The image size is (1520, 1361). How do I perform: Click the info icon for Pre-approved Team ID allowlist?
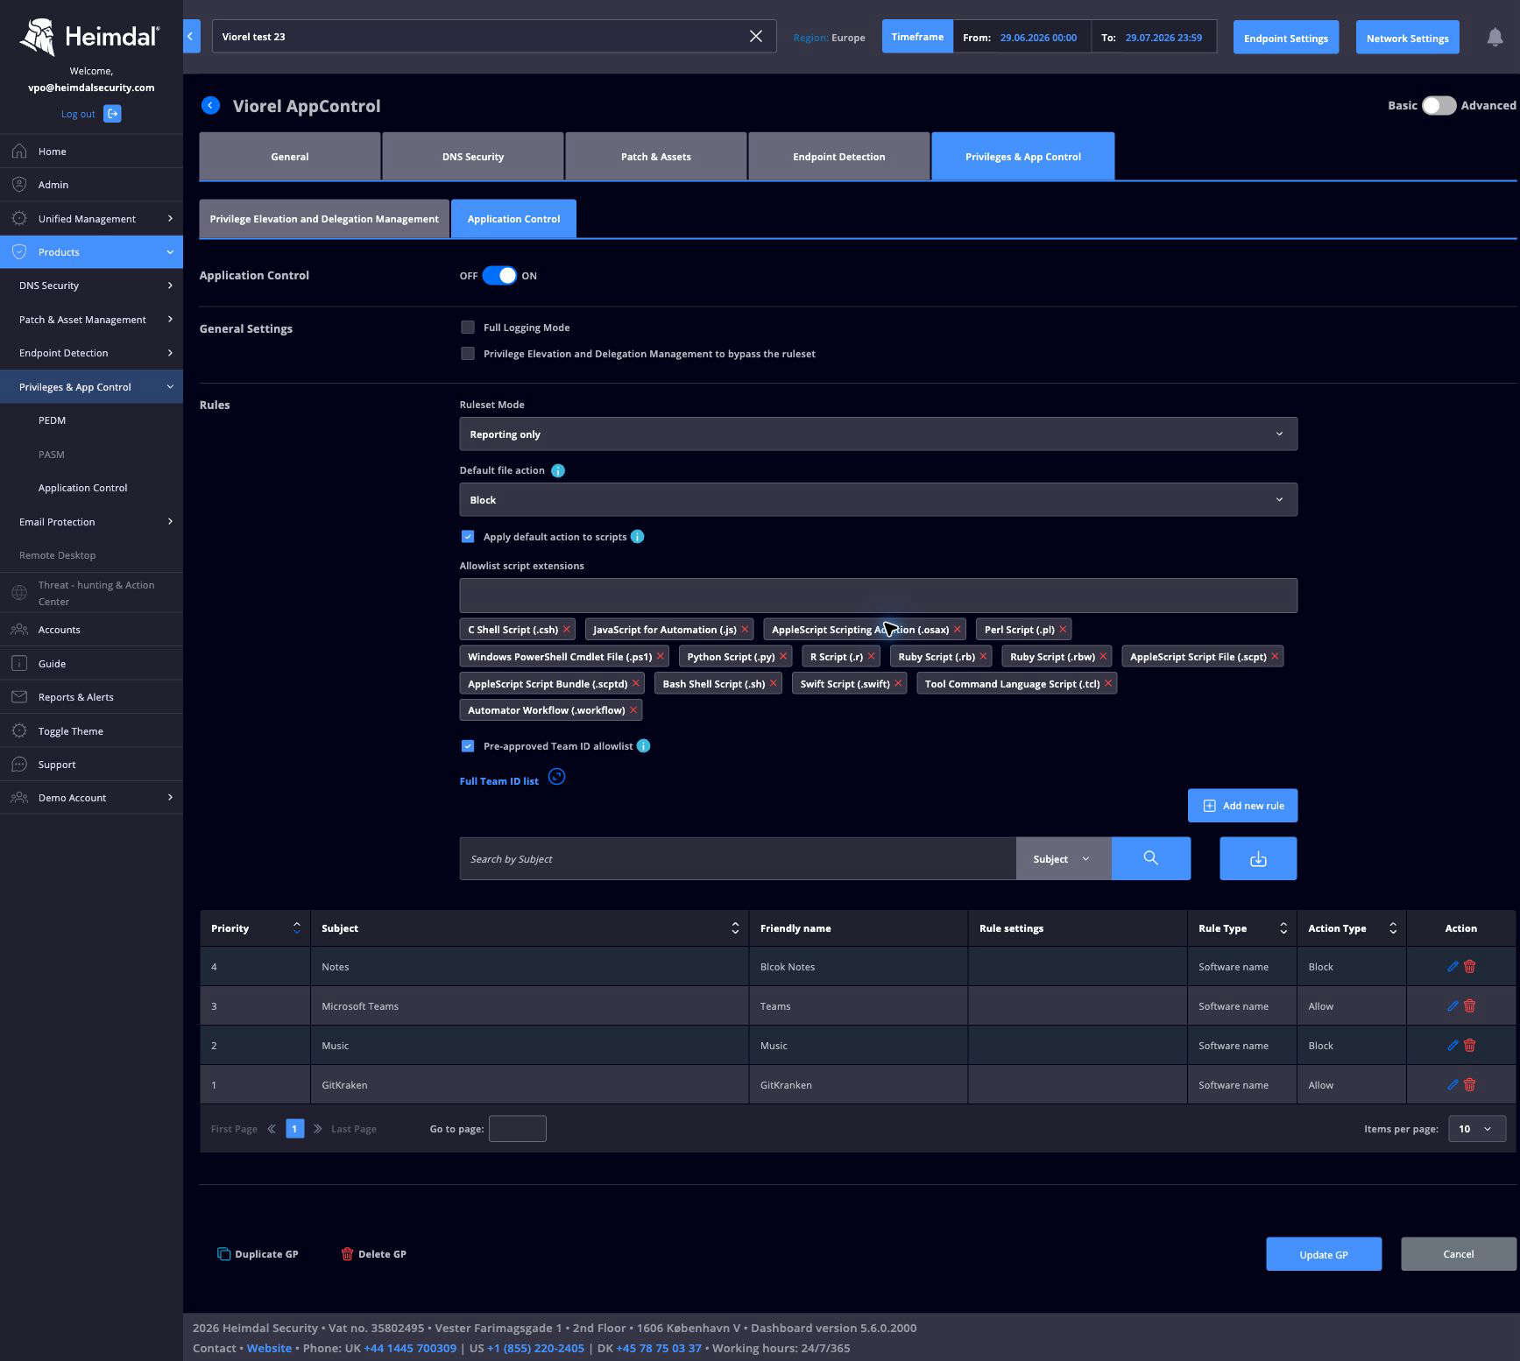pos(644,746)
